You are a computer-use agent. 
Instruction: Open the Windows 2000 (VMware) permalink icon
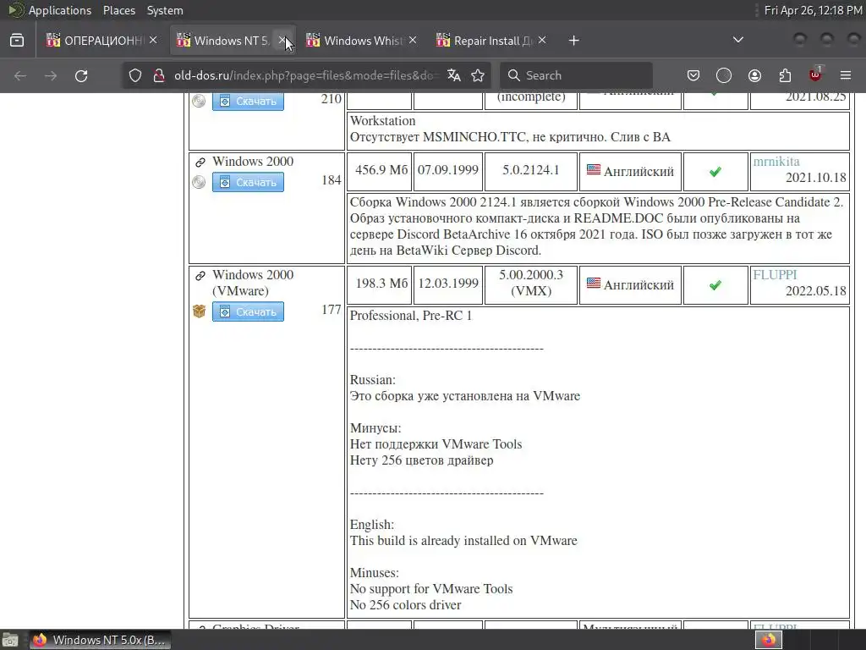200,275
